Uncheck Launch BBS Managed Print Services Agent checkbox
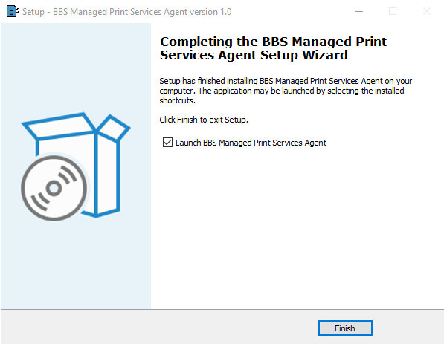This screenshot has width=444, height=344. point(167,143)
